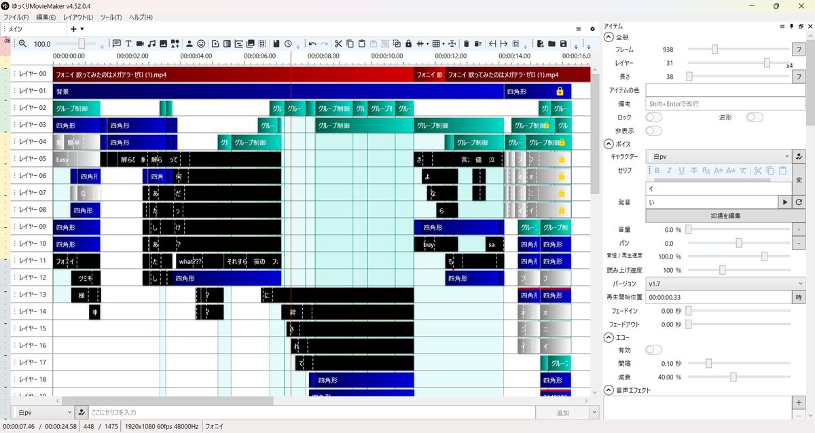Click the 追加 button
The height and width of the screenshot is (433, 815).
point(563,412)
